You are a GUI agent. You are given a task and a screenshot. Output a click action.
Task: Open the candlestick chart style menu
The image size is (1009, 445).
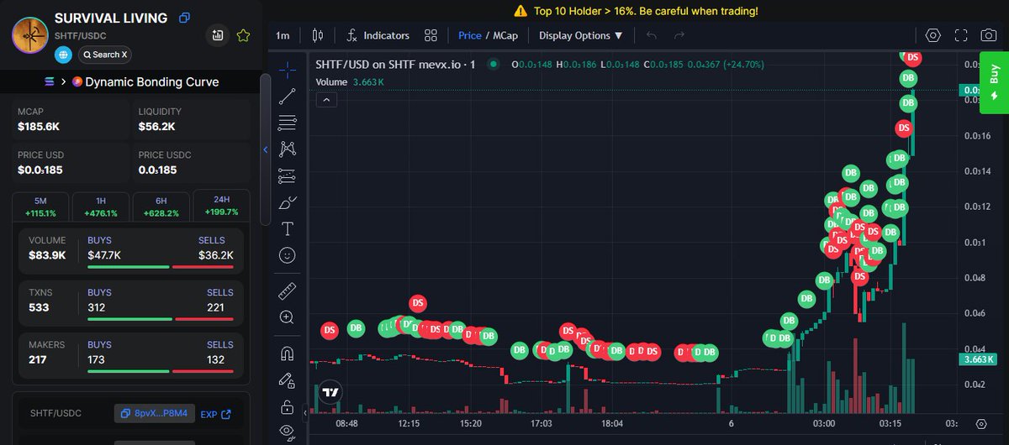click(317, 35)
